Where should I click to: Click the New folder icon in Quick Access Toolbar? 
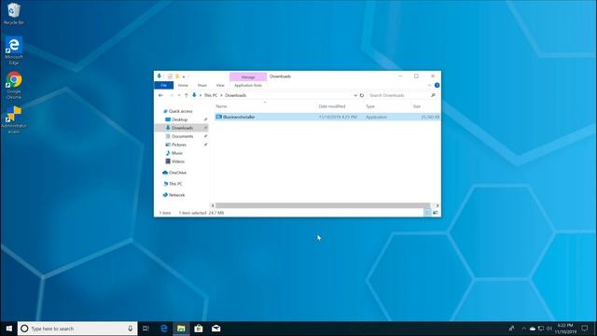[176, 77]
